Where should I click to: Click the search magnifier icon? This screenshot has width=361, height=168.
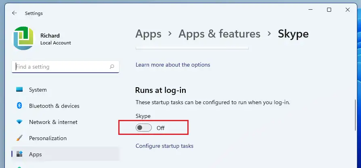pyautogui.click(x=112, y=67)
